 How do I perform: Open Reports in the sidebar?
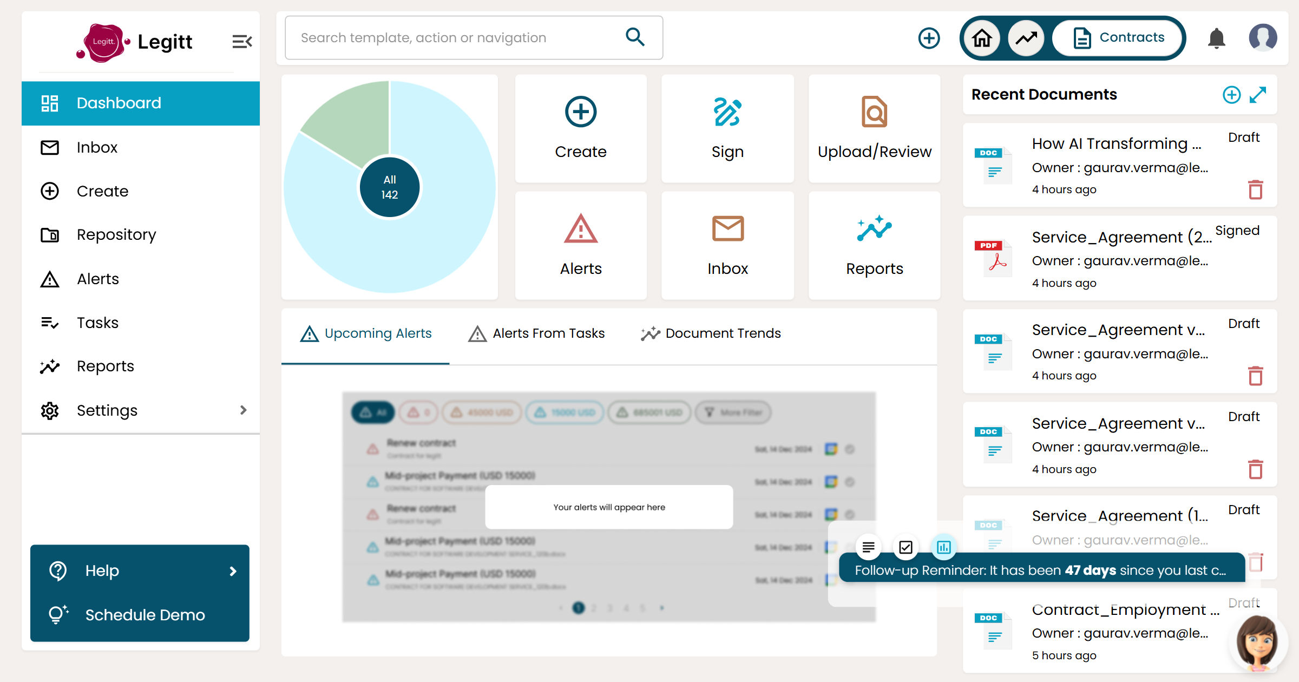pos(141,366)
